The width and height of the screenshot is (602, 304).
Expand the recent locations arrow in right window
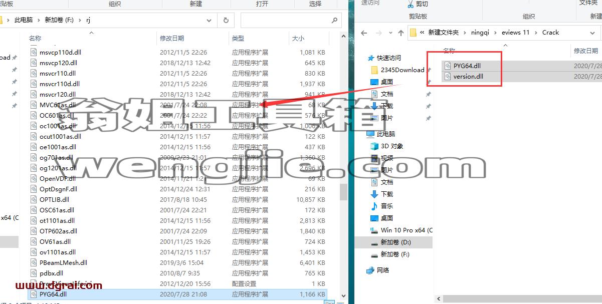point(390,33)
